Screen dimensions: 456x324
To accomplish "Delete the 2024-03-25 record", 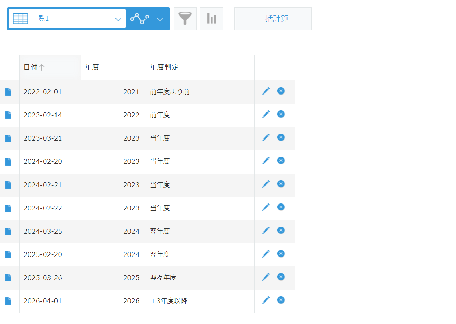I will [281, 230].
